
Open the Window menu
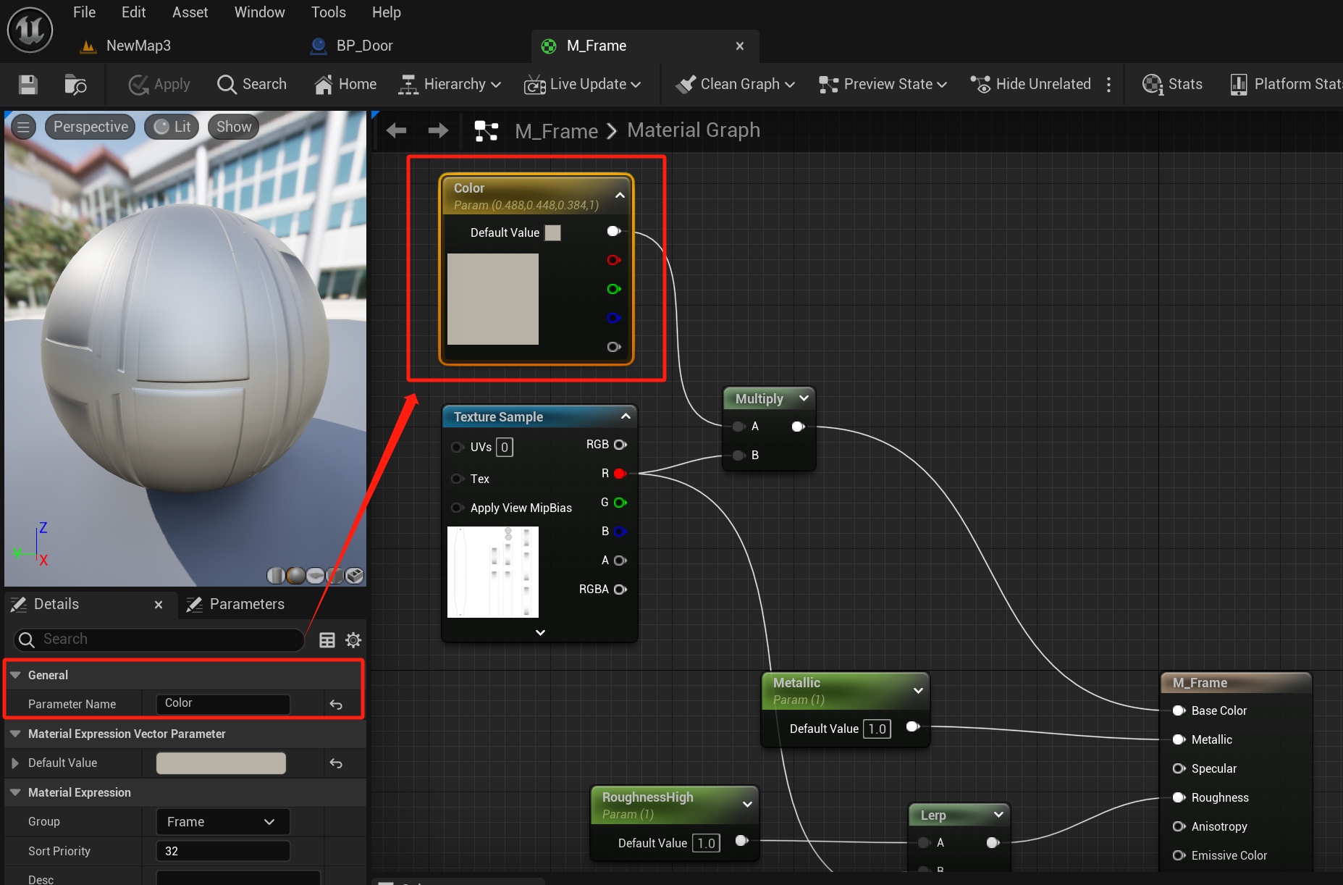tap(259, 12)
